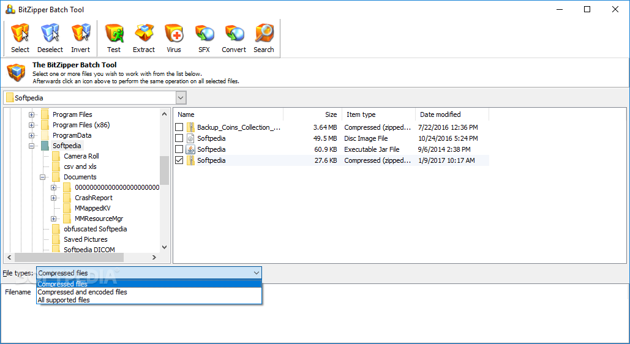
Task: Click the Executable Jar File type cell
Action: pyautogui.click(x=372, y=149)
